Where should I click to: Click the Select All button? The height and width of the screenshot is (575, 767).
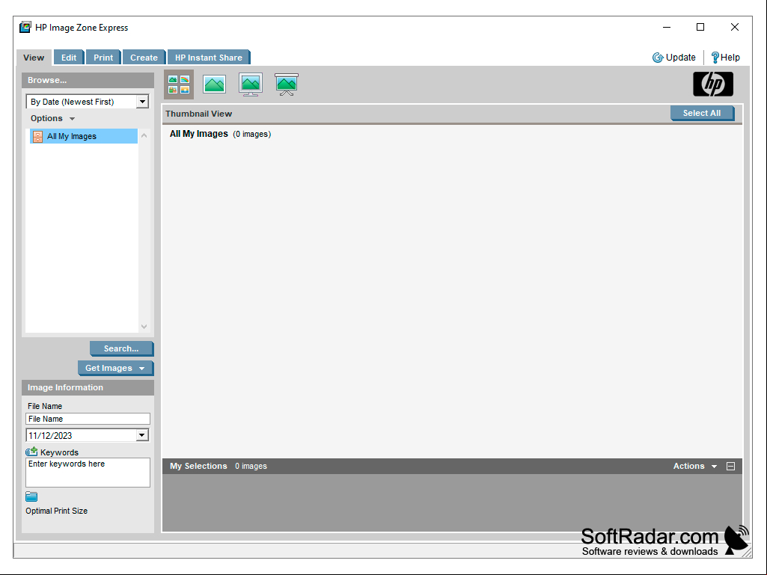tap(702, 113)
